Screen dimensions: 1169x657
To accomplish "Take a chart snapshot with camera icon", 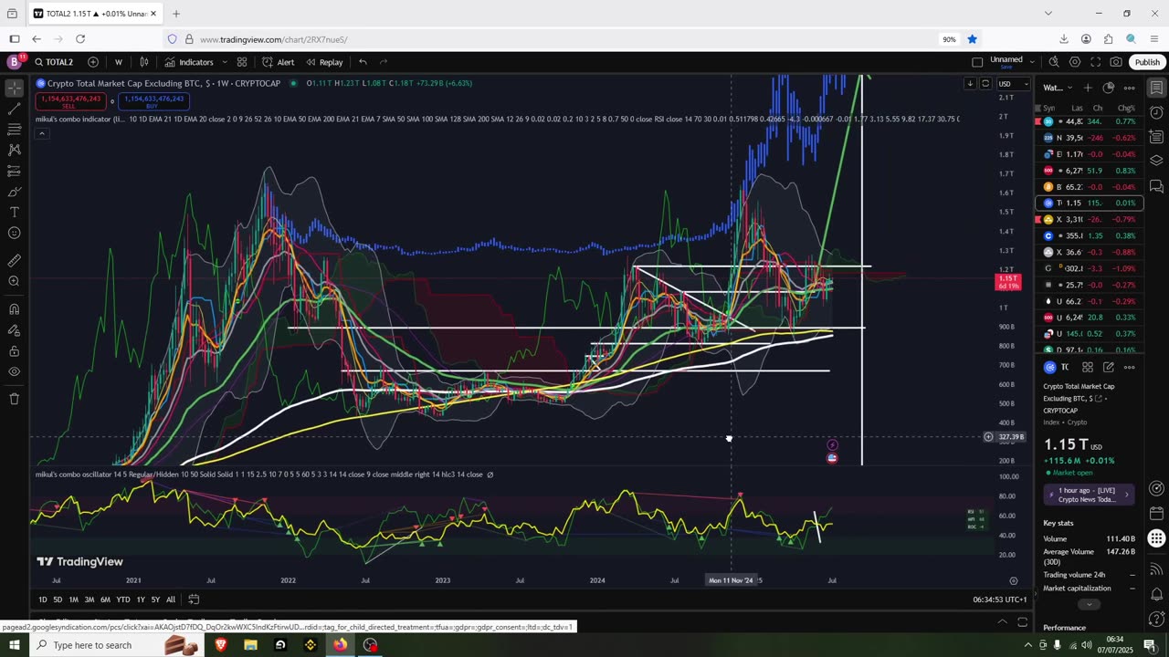I will tap(1116, 62).
